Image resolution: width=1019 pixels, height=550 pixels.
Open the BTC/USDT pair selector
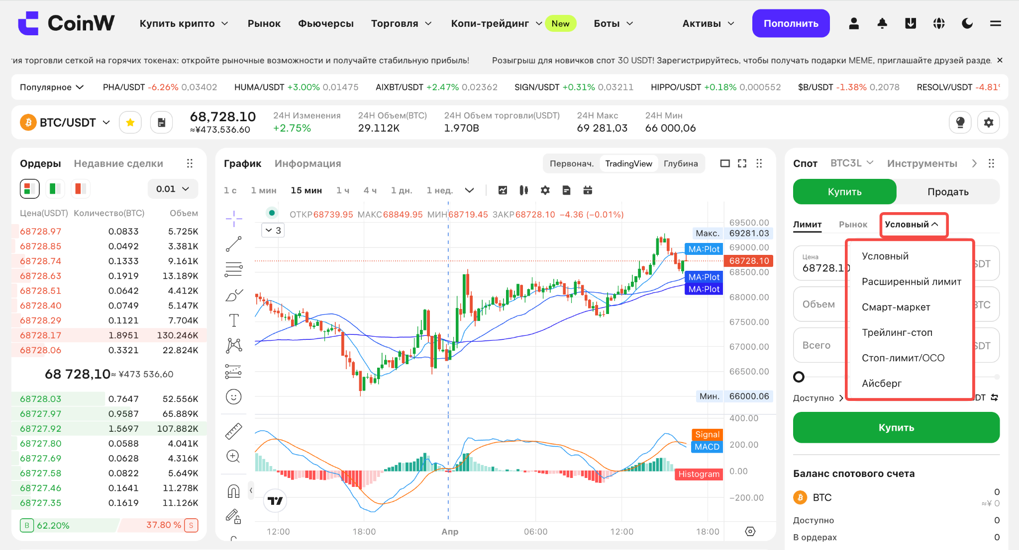65,122
